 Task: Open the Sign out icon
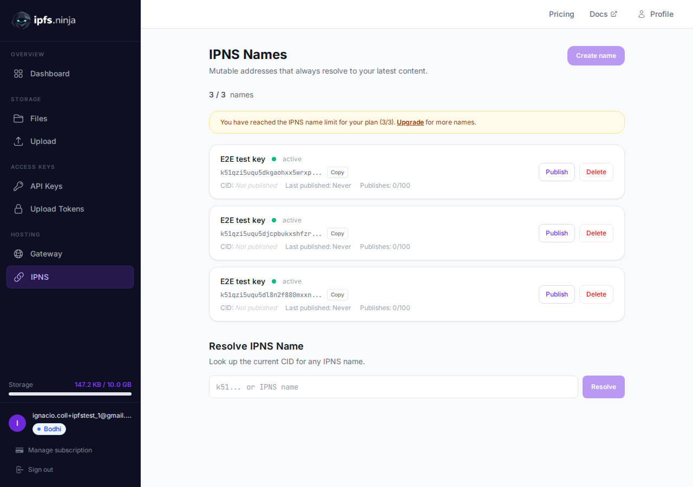20,469
